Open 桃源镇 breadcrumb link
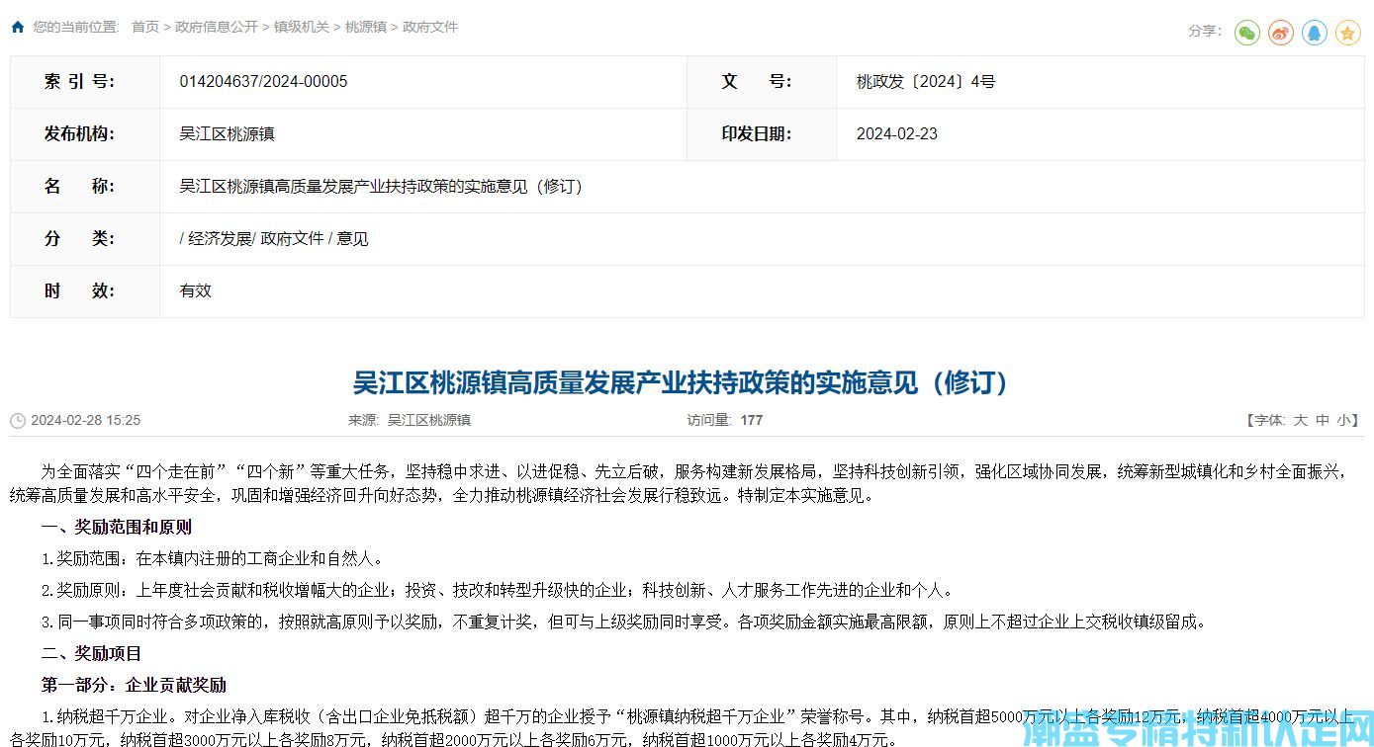Image resolution: width=1374 pixels, height=747 pixels. click(x=366, y=27)
